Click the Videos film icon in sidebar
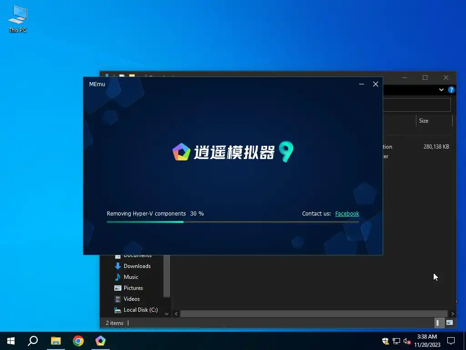 tap(118, 299)
